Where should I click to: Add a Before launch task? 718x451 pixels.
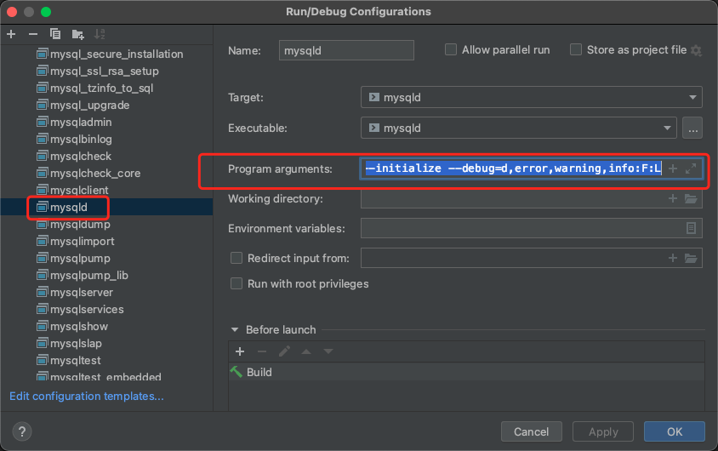coord(240,351)
